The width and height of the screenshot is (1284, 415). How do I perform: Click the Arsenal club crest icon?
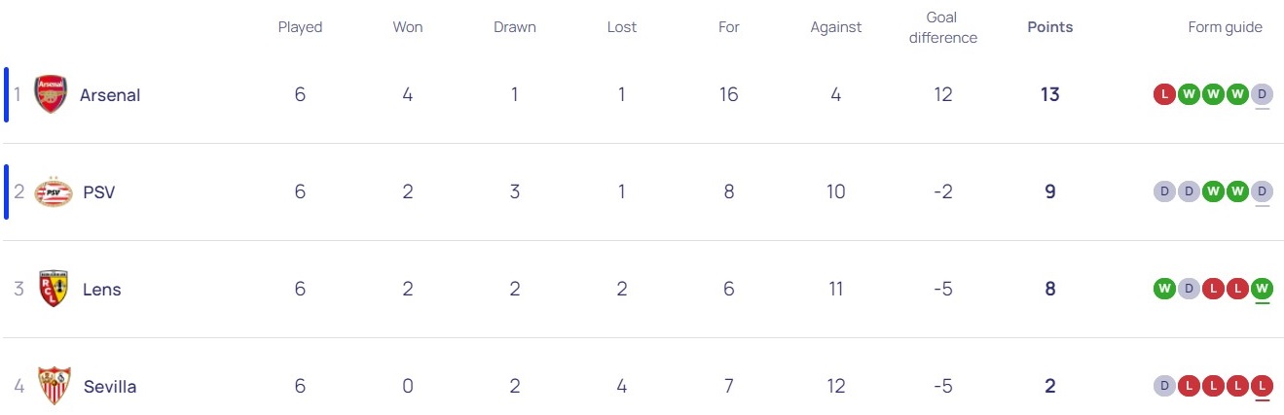(x=51, y=94)
